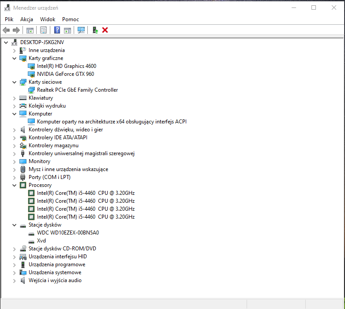Select Kontrolery uniwersalnej magistrali szeregowej label

click(82, 153)
